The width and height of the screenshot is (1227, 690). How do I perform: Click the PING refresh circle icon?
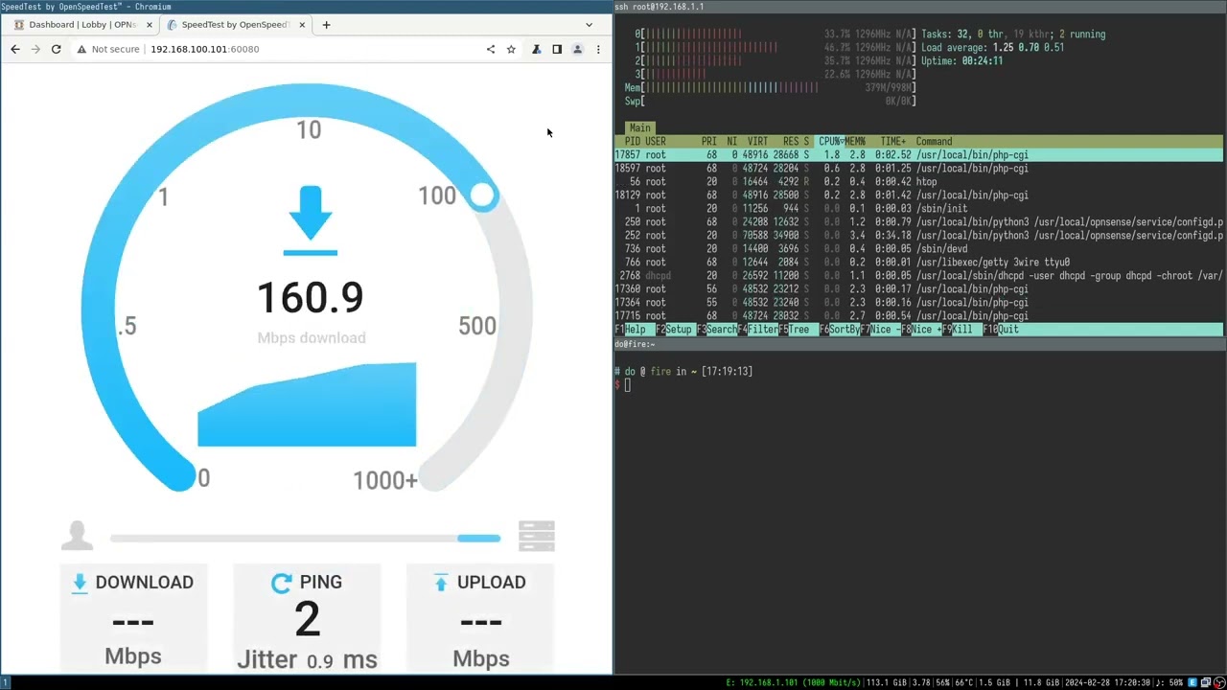point(282,583)
